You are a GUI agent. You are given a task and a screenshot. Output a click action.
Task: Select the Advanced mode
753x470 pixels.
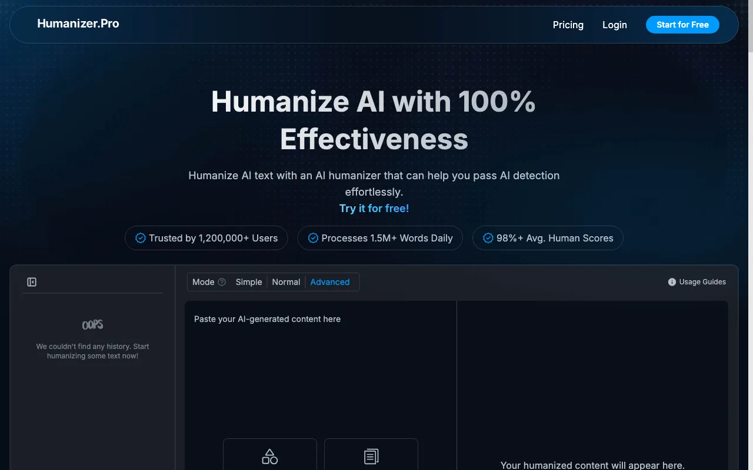[330, 282]
